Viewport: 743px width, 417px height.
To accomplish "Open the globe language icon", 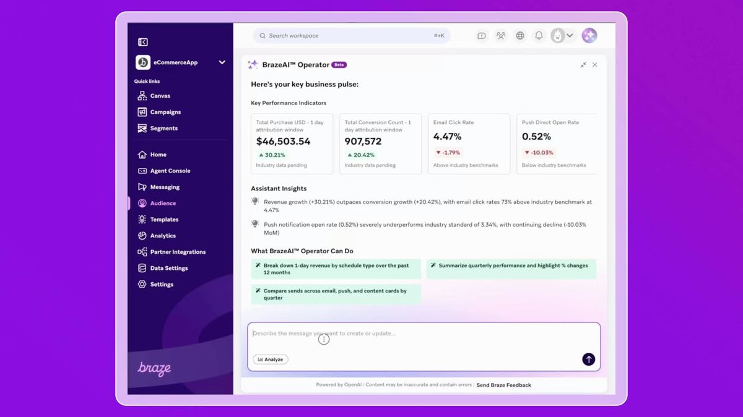I will 520,36.
